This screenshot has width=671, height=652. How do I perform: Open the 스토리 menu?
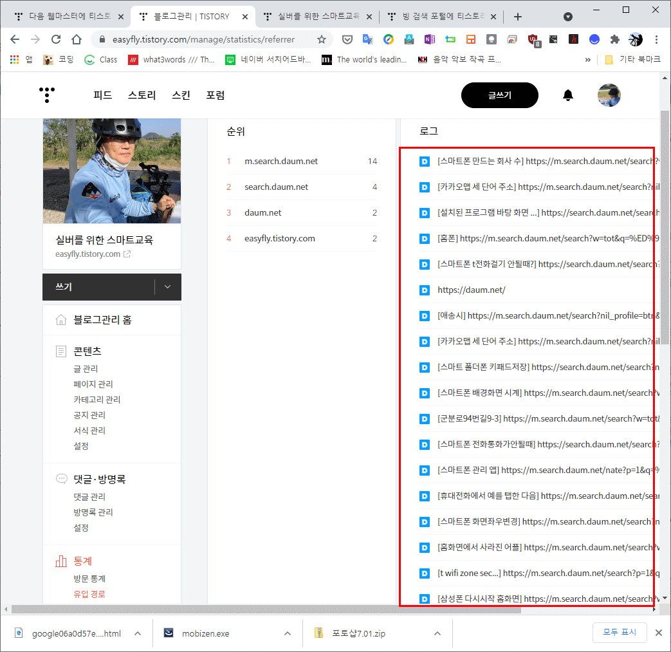[142, 95]
